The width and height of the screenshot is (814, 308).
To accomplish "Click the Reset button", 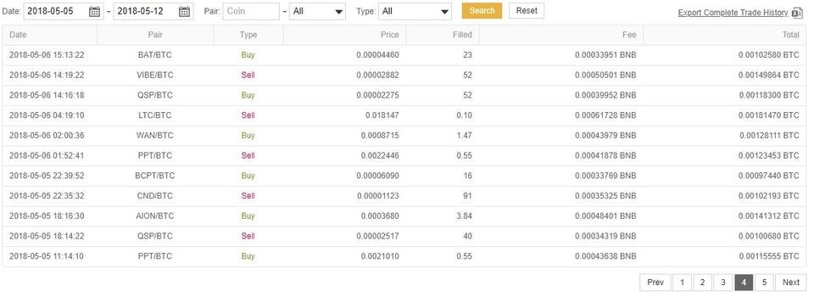I will click(x=527, y=10).
